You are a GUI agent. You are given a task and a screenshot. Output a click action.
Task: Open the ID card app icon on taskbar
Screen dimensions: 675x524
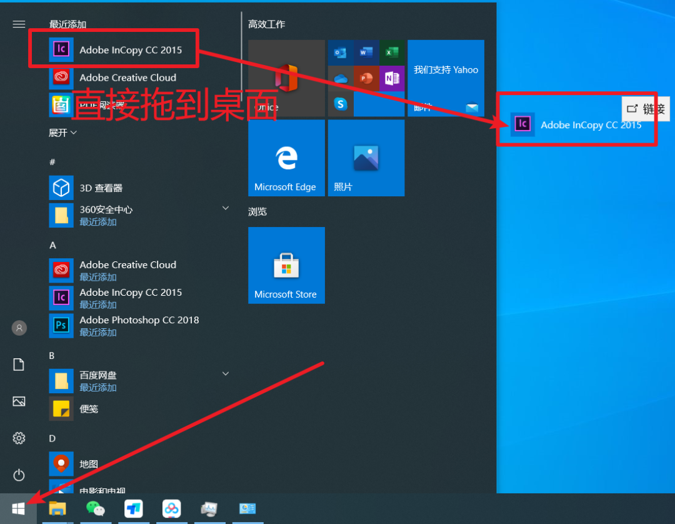coord(247,508)
